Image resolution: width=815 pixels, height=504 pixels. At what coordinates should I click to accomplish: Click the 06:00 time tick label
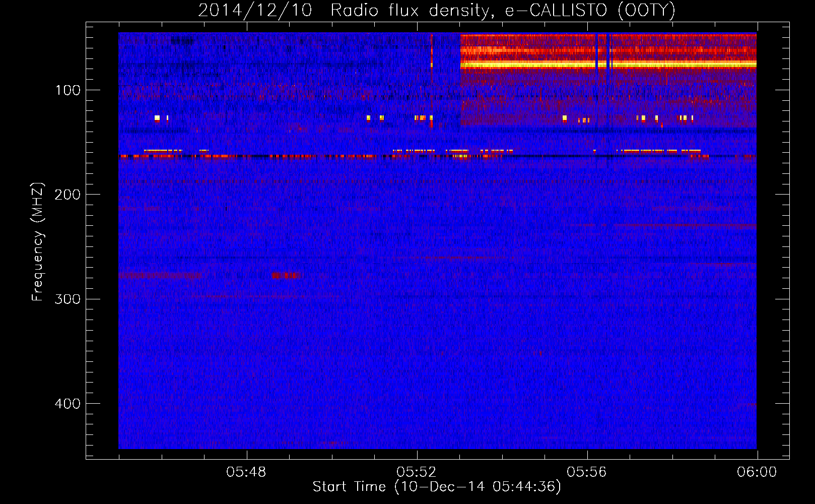(757, 472)
